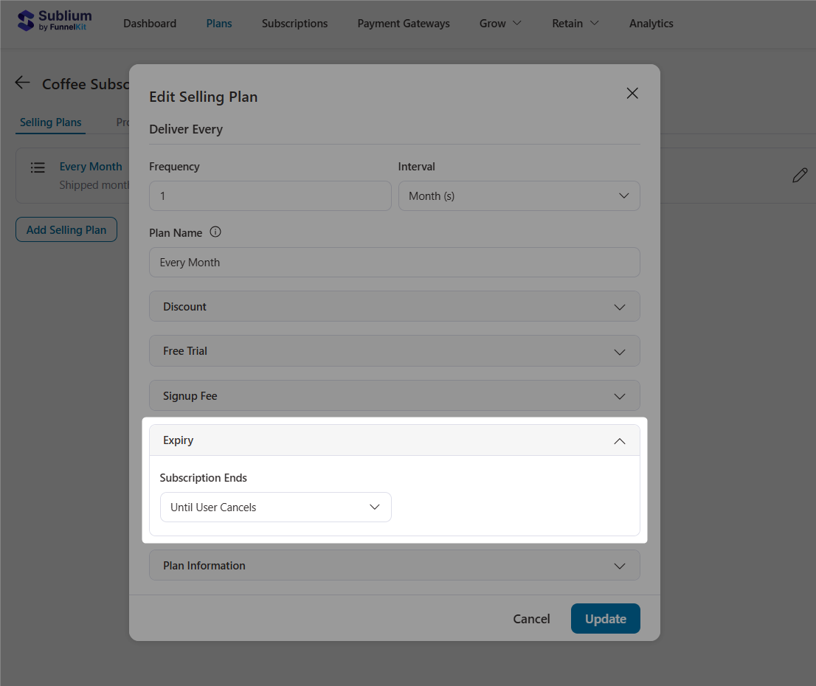Click the Frequency input field
Screen dimensions: 816x686
pos(269,195)
